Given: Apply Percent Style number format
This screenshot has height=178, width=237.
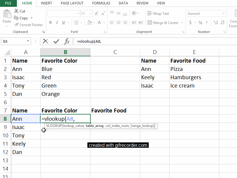Looking at the screenshot, I should point(201,23).
